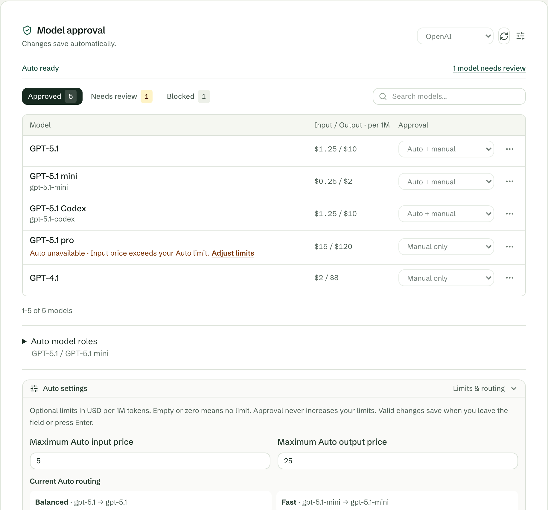Open more options for GPT-5.1 row
Image resolution: width=548 pixels, height=510 pixels.
(x=510, y=149)
